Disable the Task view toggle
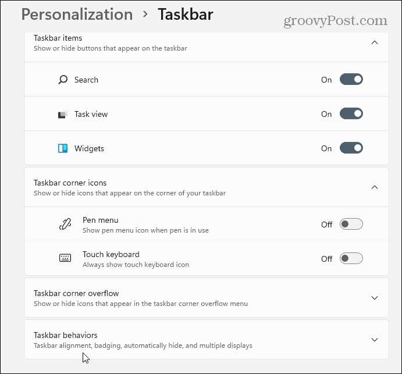 (x=351, y=113)
